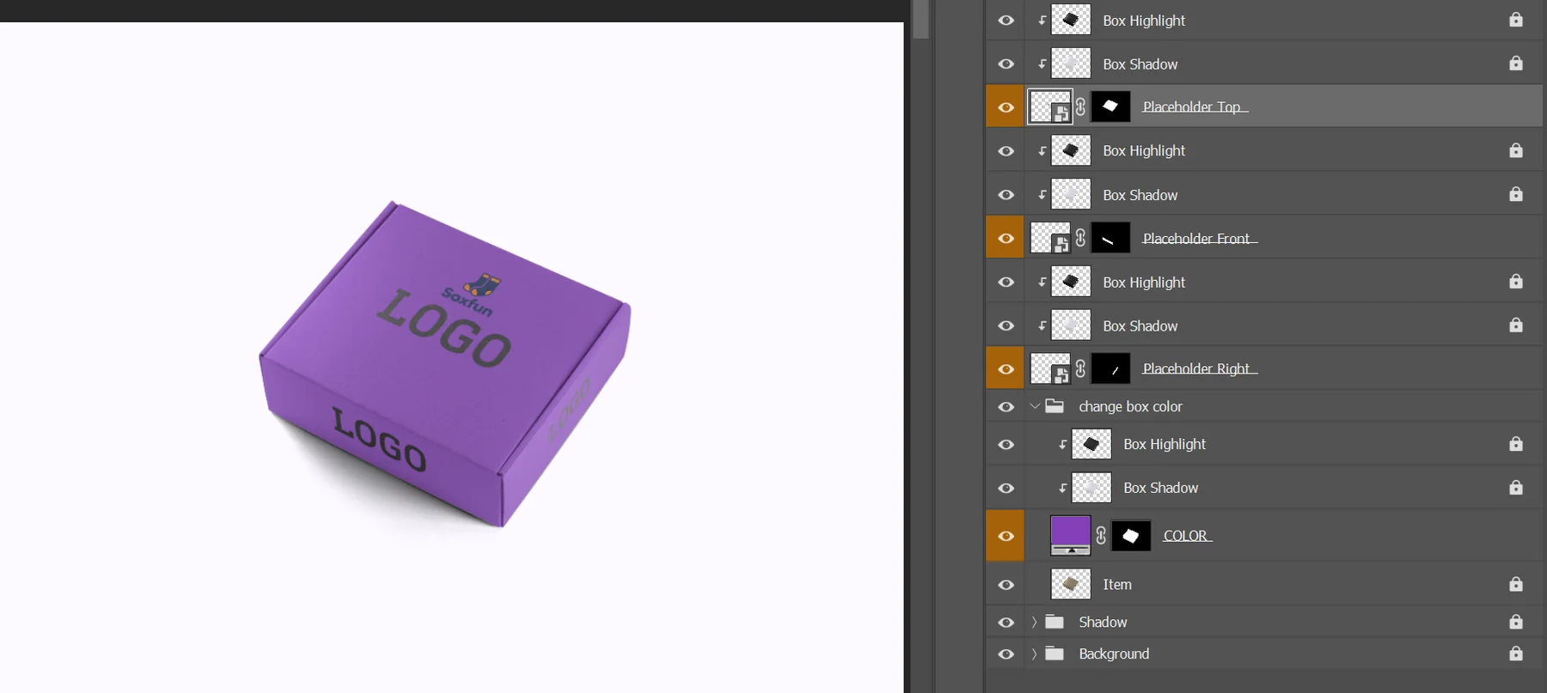Select the Placeholder Top layer mask thumbnail

[1110, 106]
